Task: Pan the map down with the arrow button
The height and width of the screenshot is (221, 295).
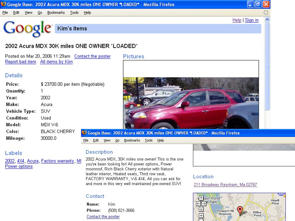Action: (201, 209)
